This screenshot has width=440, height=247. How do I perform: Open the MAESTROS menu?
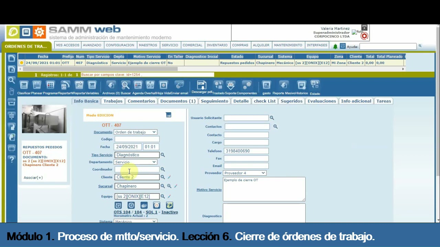coord(148,45)
